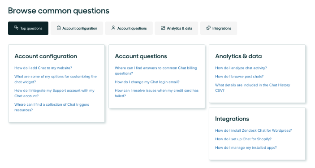Click the person icon beside Account questions tab
This screenshot has width=315, height=168.
(x=113, y=28)
